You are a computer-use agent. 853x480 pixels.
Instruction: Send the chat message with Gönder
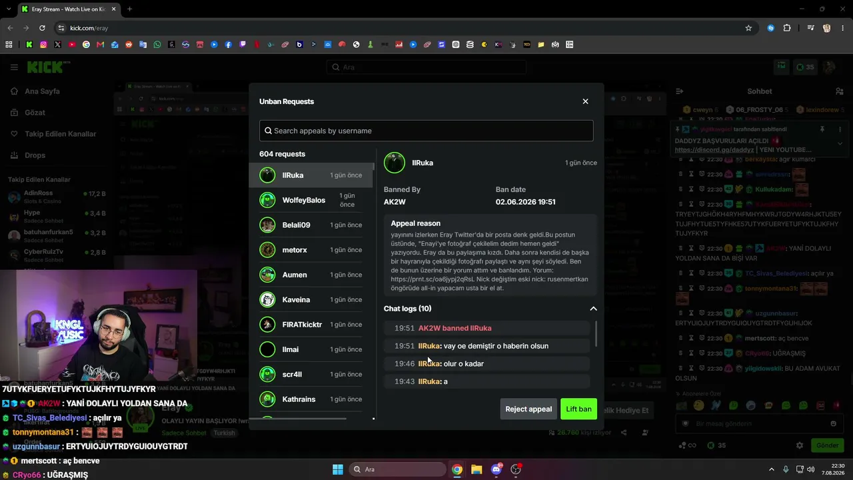click(828, 445)
